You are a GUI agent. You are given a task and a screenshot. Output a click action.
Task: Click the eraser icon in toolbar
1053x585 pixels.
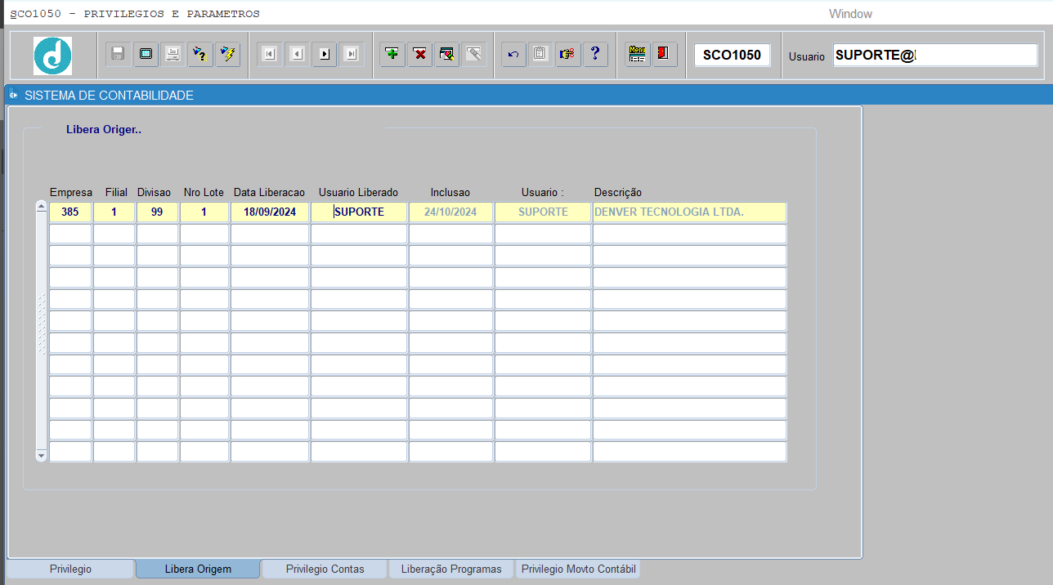pyautogui.click(x=474, y=55)
